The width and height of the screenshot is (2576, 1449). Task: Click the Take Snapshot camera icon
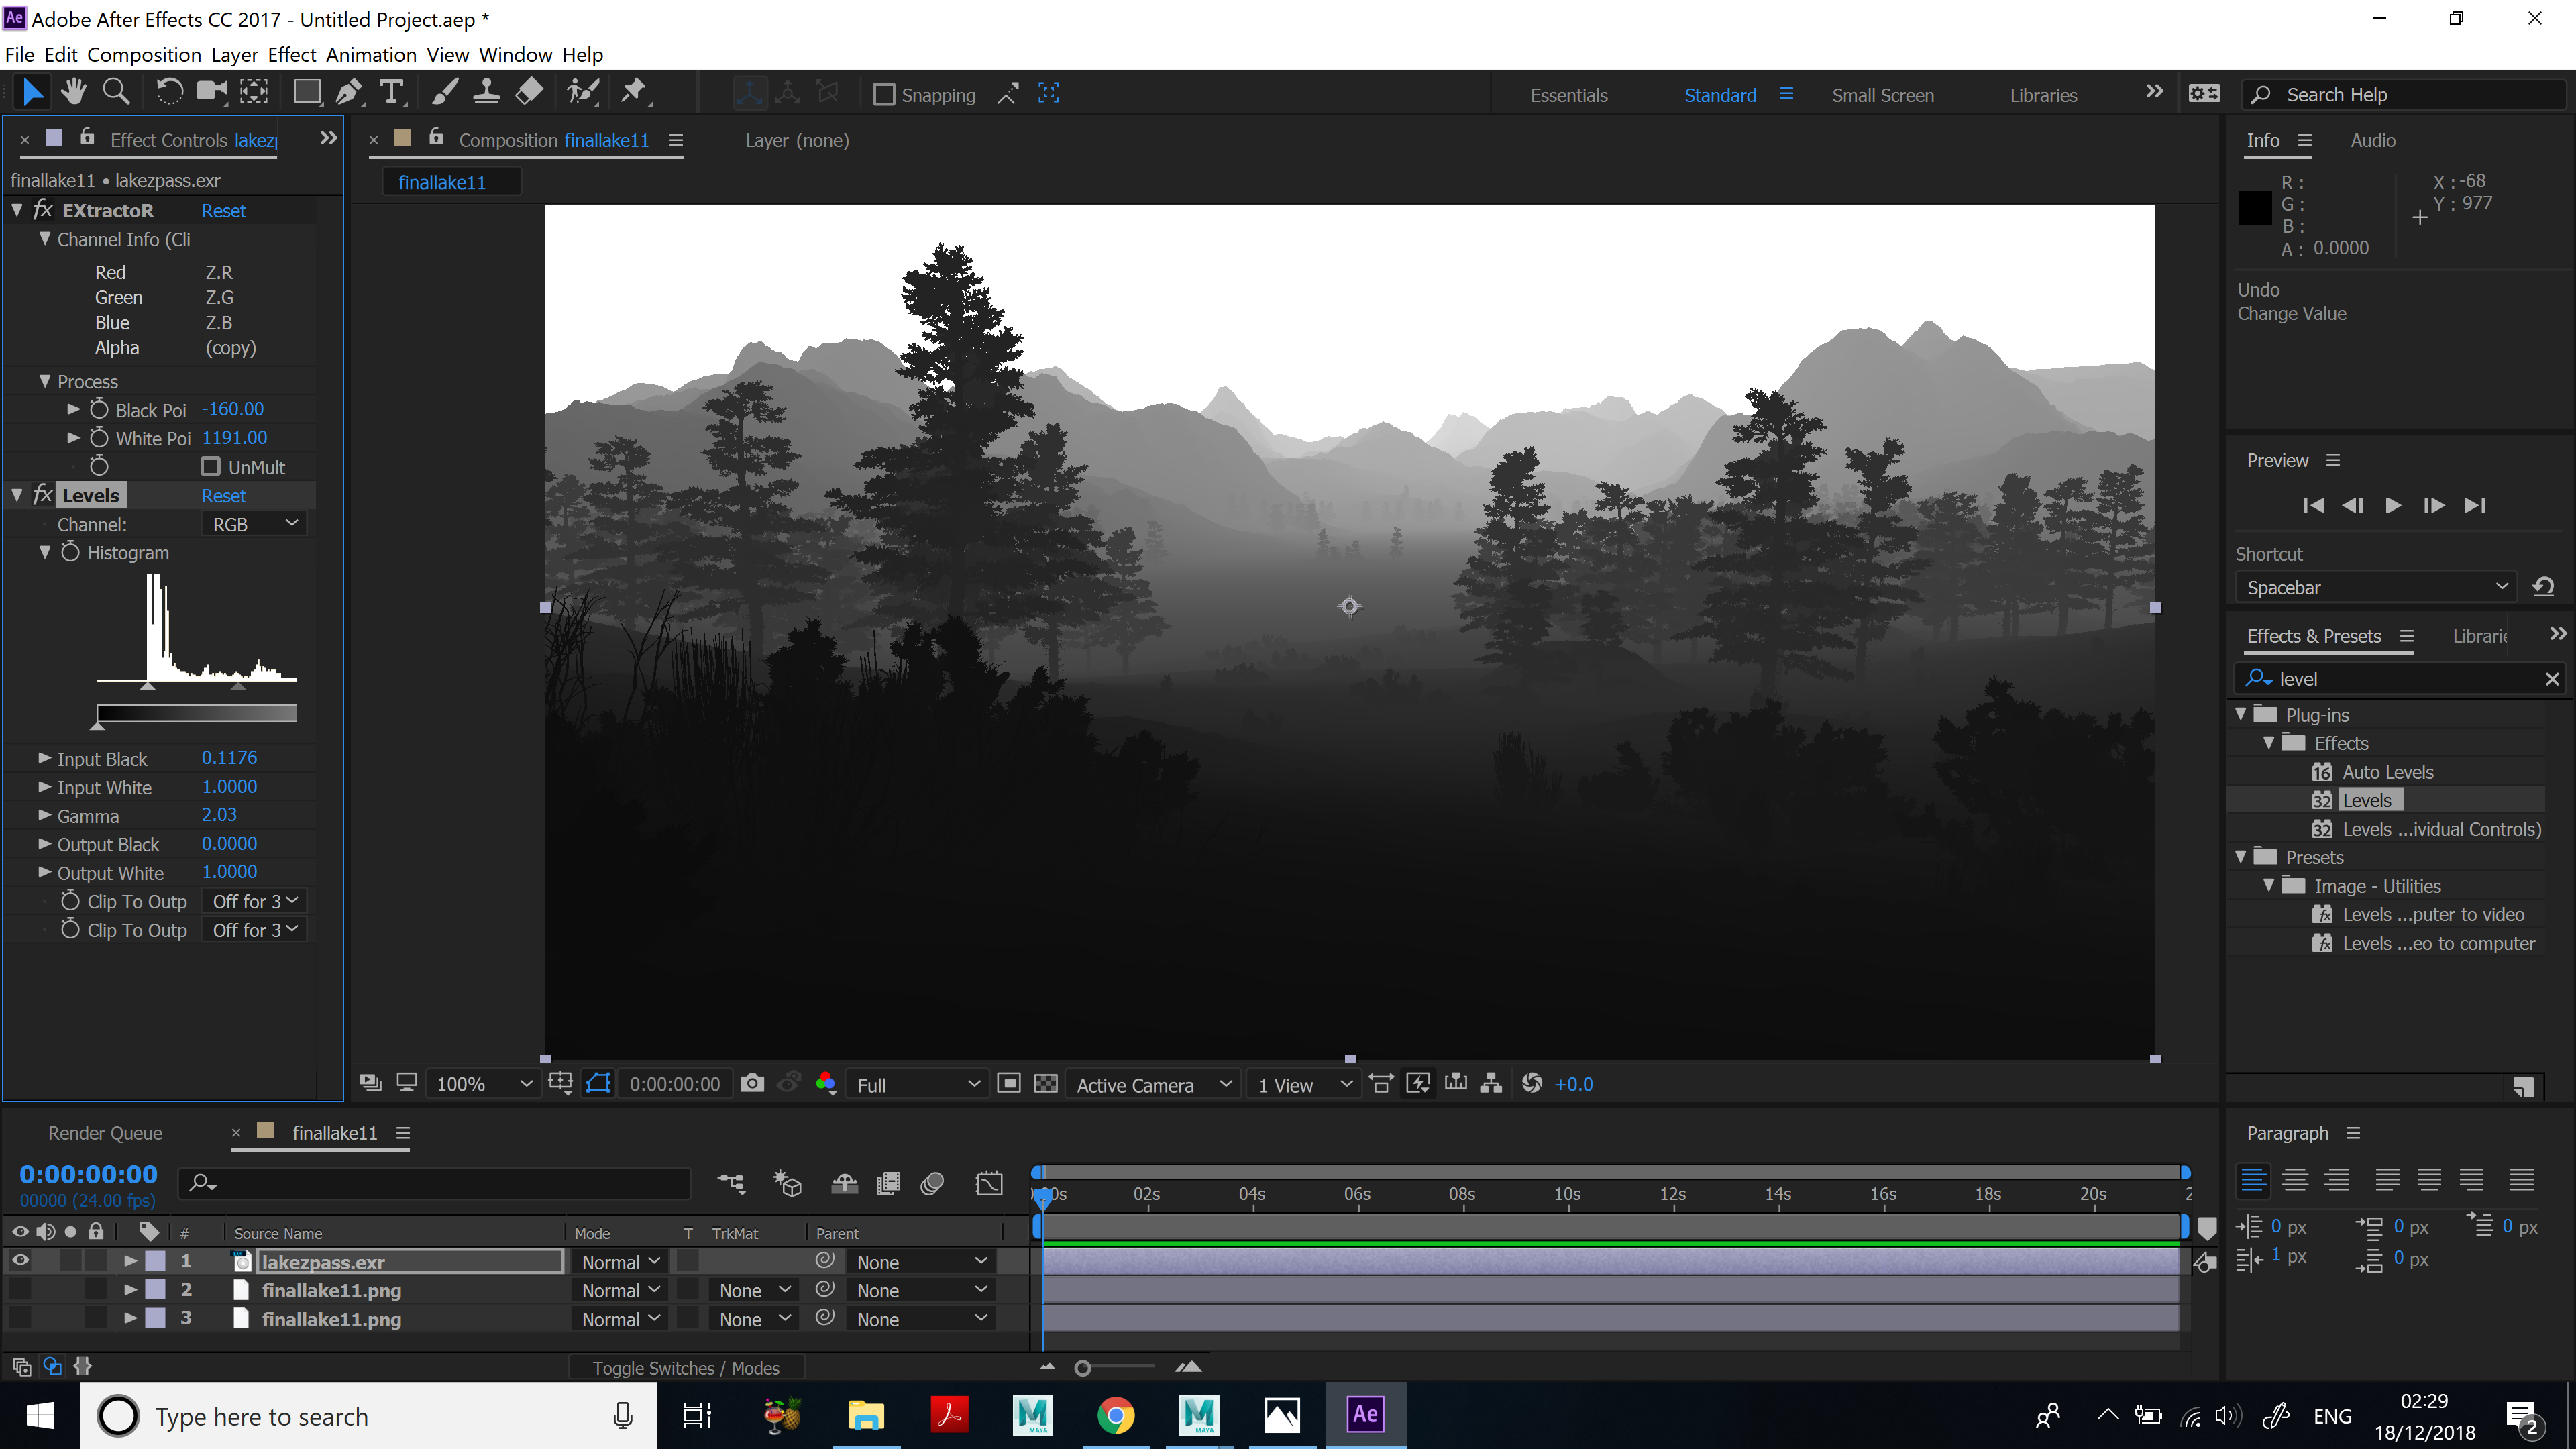(752, 1084)
